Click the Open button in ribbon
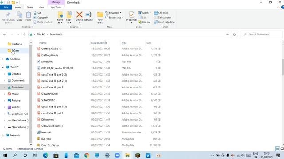The width and height of the screenshot is (284, 159). pos(145,13)
